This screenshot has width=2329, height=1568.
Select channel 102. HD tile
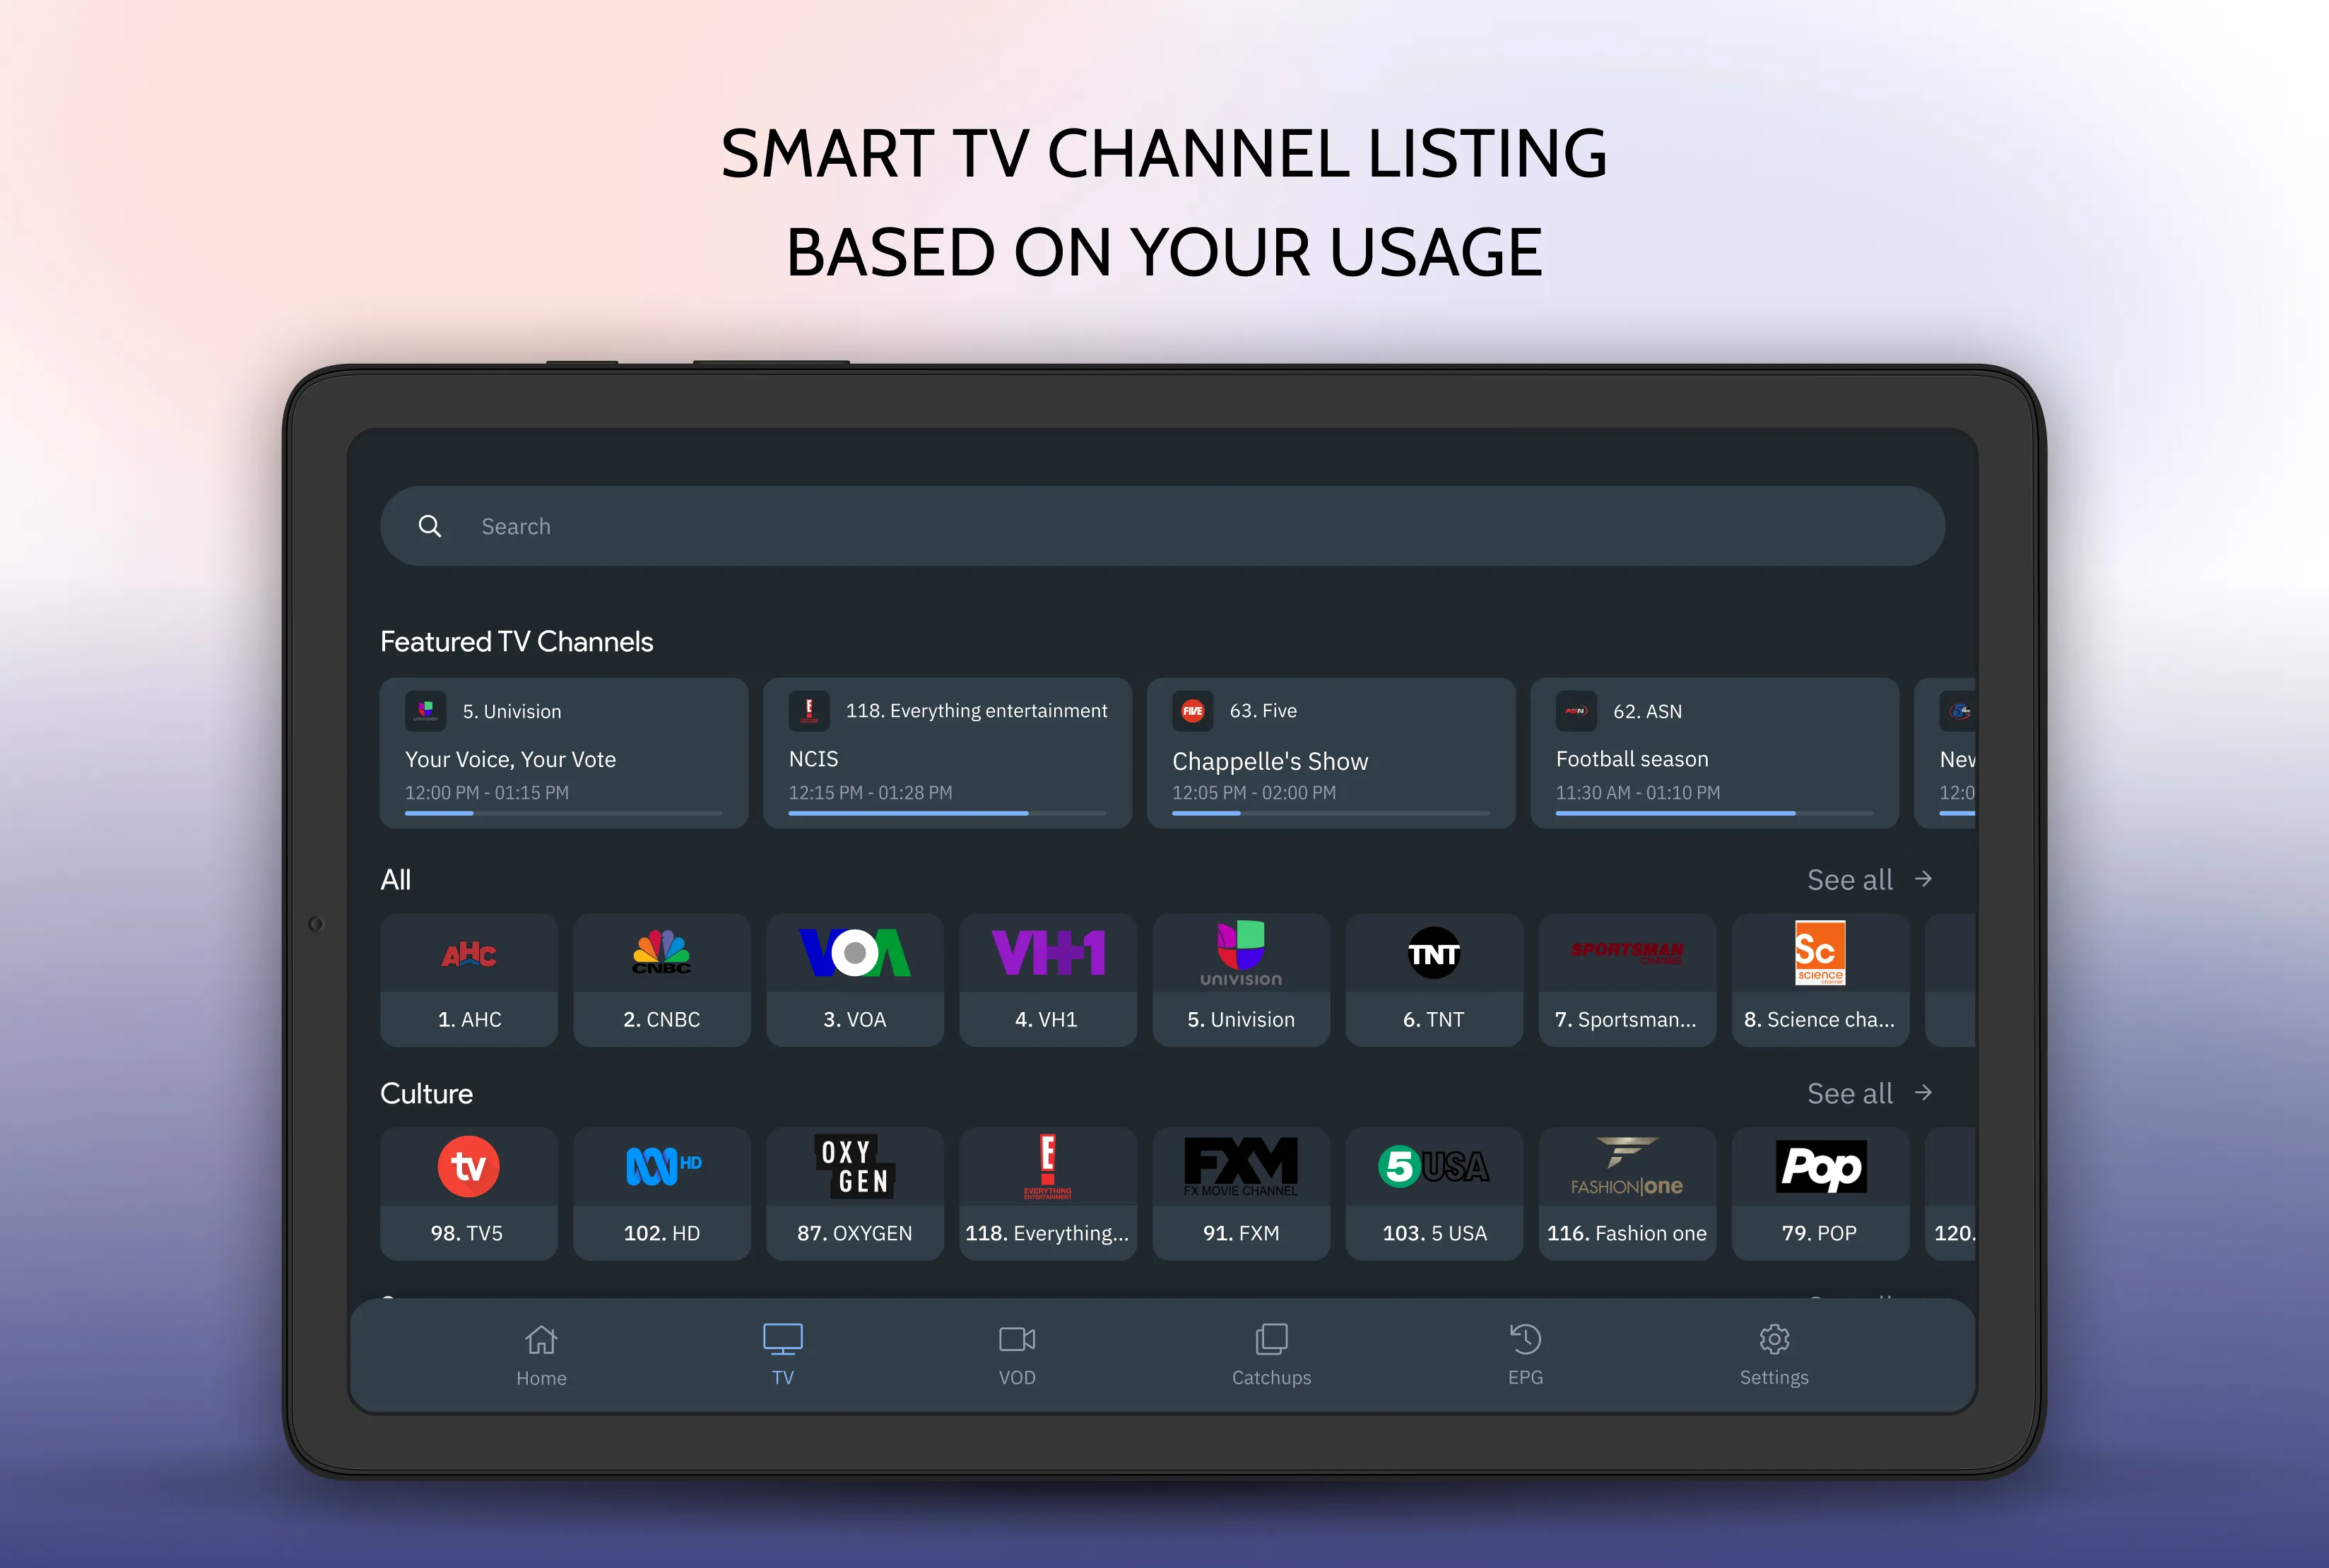(x=662, y=1194)
